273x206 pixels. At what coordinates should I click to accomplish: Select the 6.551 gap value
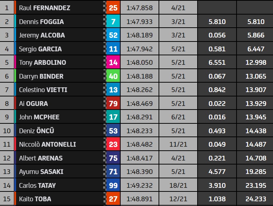(x=217, y=62)
